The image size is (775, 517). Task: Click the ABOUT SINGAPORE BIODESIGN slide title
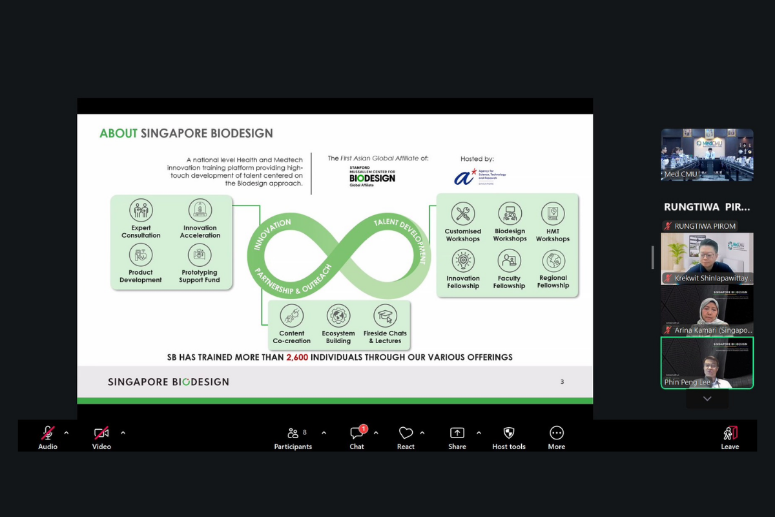tap(186, 134)
